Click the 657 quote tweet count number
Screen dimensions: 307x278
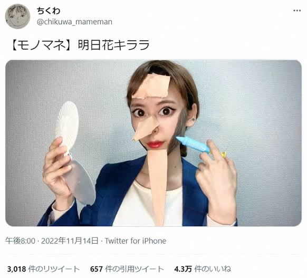(x=97, y=269)
